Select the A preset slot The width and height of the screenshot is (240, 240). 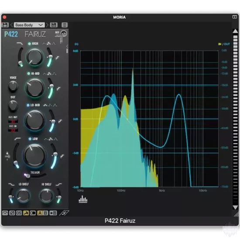pyautogui.click(x=40, y=213)
